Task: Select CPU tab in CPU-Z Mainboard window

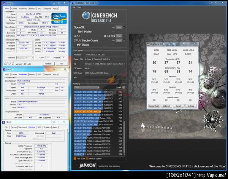Action: (x=7, y=75)
